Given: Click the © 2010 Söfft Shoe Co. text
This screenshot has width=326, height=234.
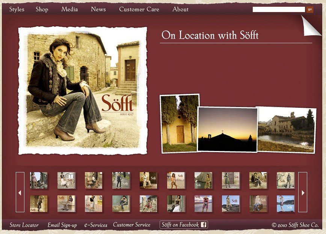Looking at the screenshot, I should click(295, 225).
